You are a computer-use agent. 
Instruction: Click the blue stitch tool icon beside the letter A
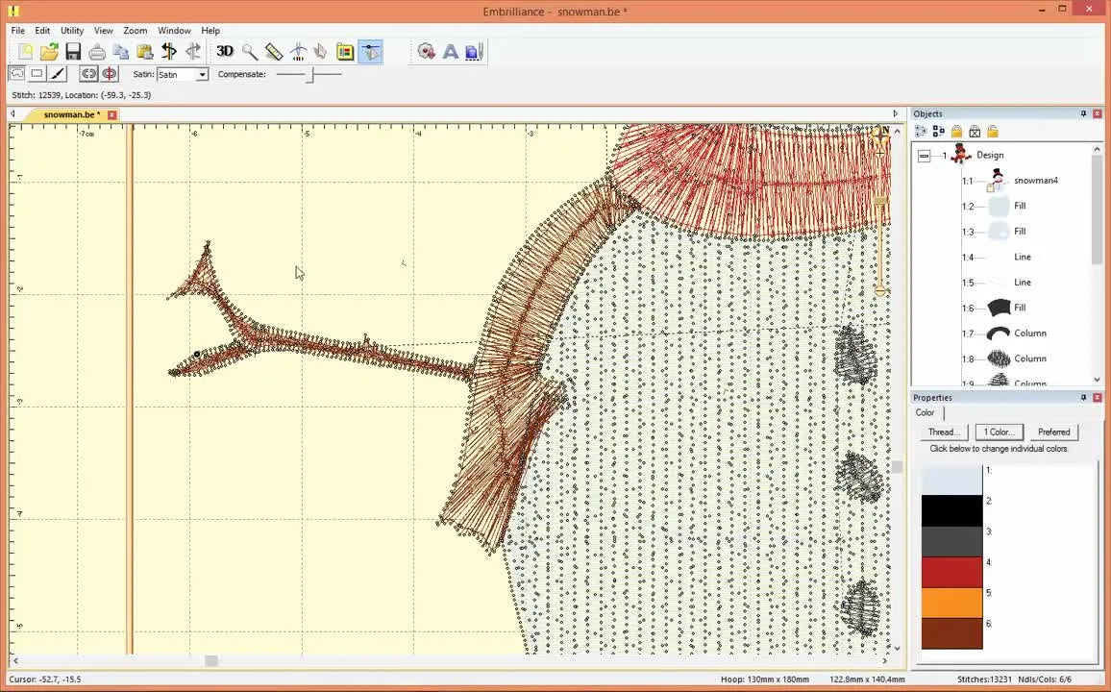[x=474, y=52]
